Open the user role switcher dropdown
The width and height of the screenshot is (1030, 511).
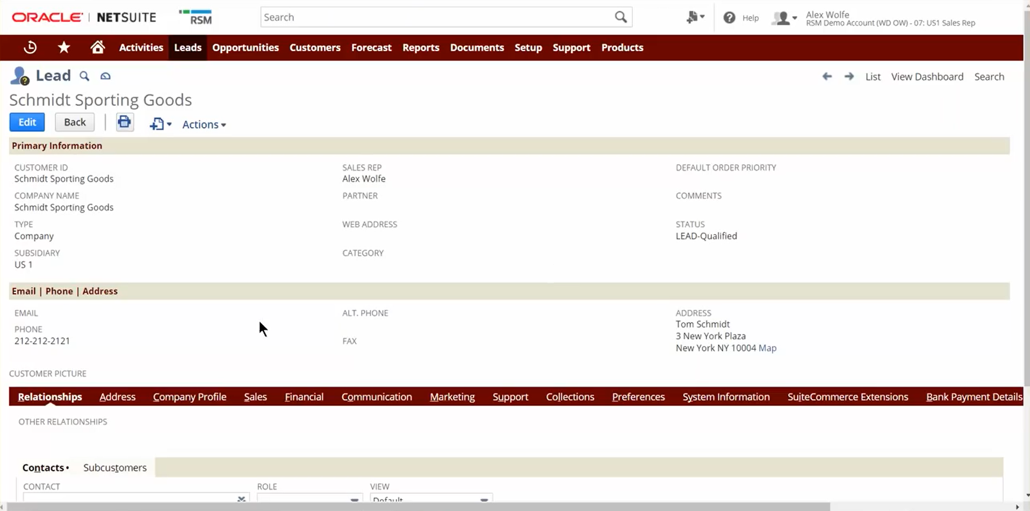pos(784,18)
